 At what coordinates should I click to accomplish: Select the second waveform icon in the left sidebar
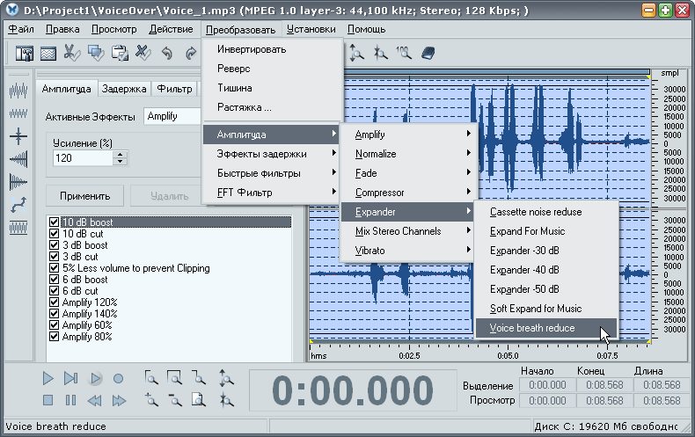18,113
